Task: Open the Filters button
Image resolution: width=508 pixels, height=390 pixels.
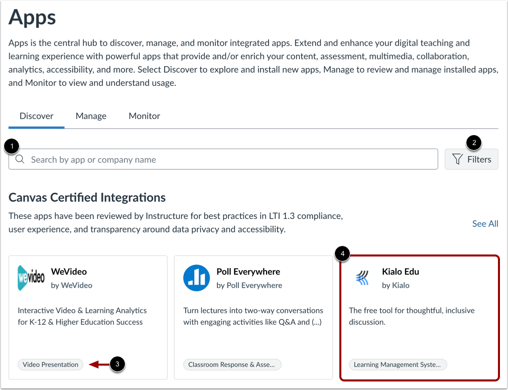Action: (x=471, y=159)
